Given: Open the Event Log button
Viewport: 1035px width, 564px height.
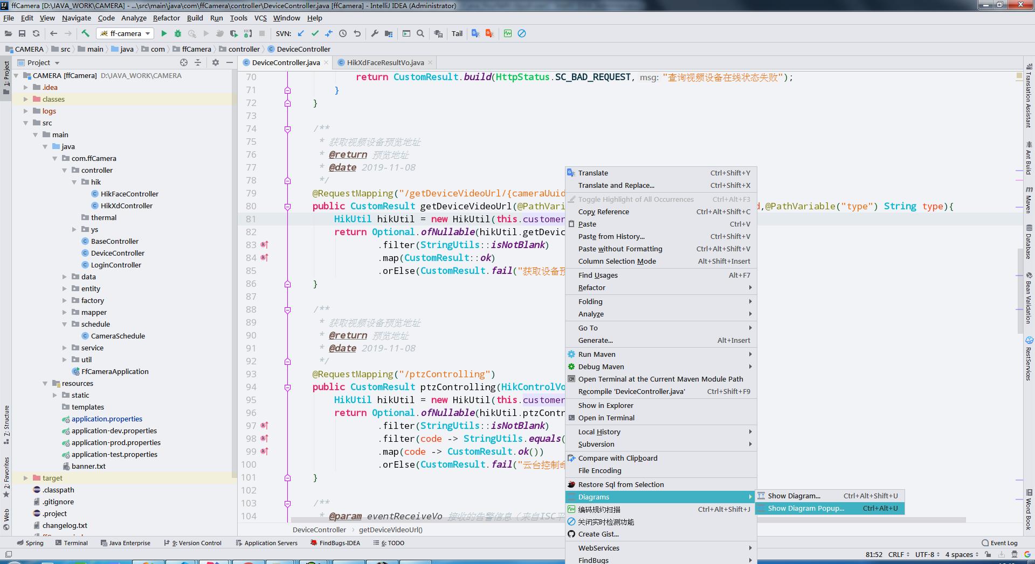Looking at the screenshot, I should pos(999,543).
